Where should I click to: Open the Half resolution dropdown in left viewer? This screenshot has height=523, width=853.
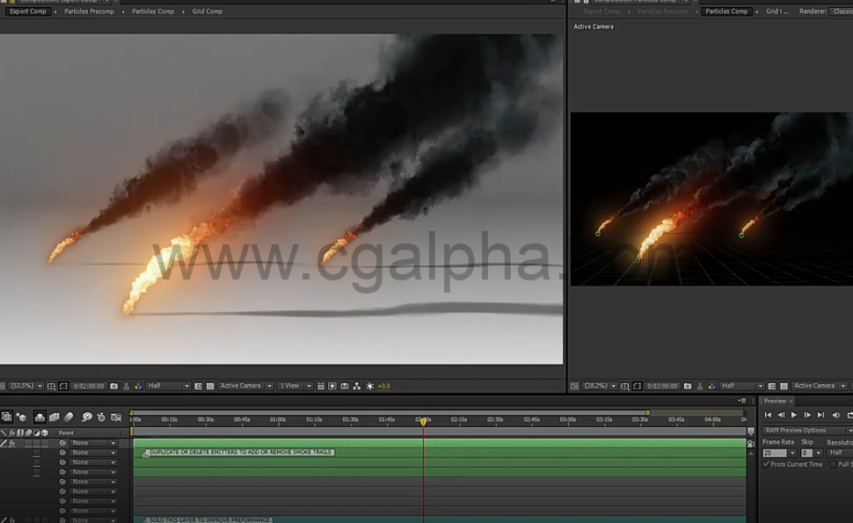(168, 386)
